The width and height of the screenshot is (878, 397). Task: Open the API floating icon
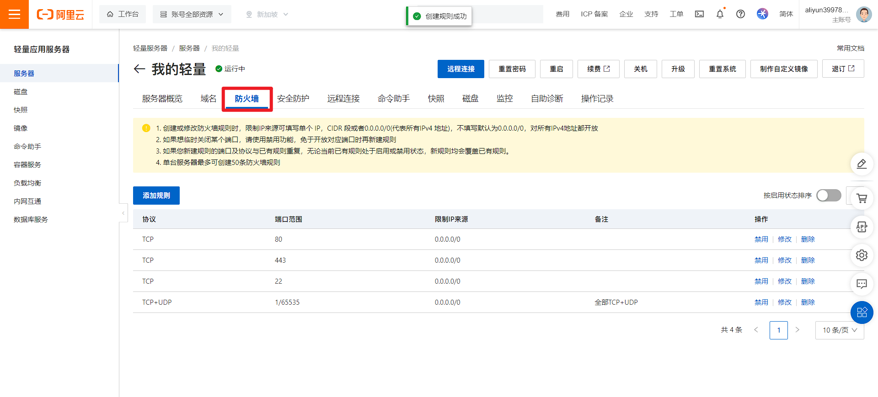click(862, 227)
